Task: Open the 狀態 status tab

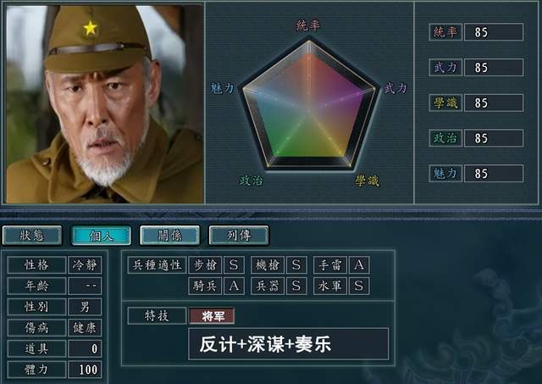Action: pyautogui.click(x=32, y=236)
